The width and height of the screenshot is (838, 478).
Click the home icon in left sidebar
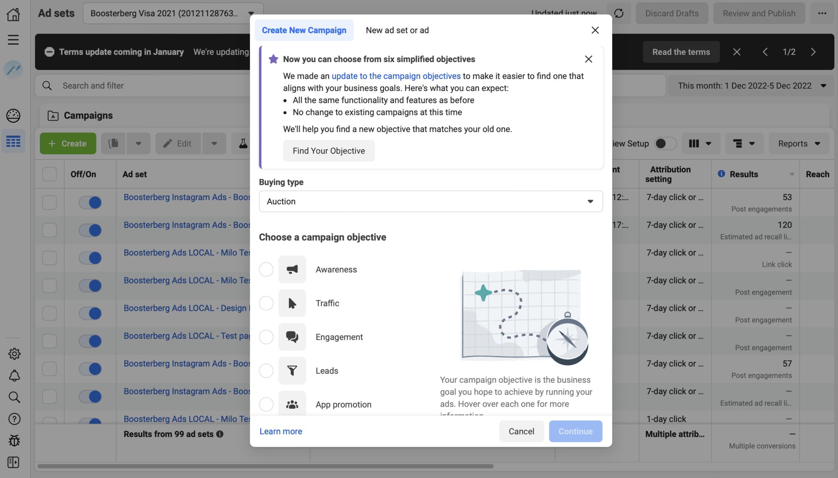click(x=13, y=14)
